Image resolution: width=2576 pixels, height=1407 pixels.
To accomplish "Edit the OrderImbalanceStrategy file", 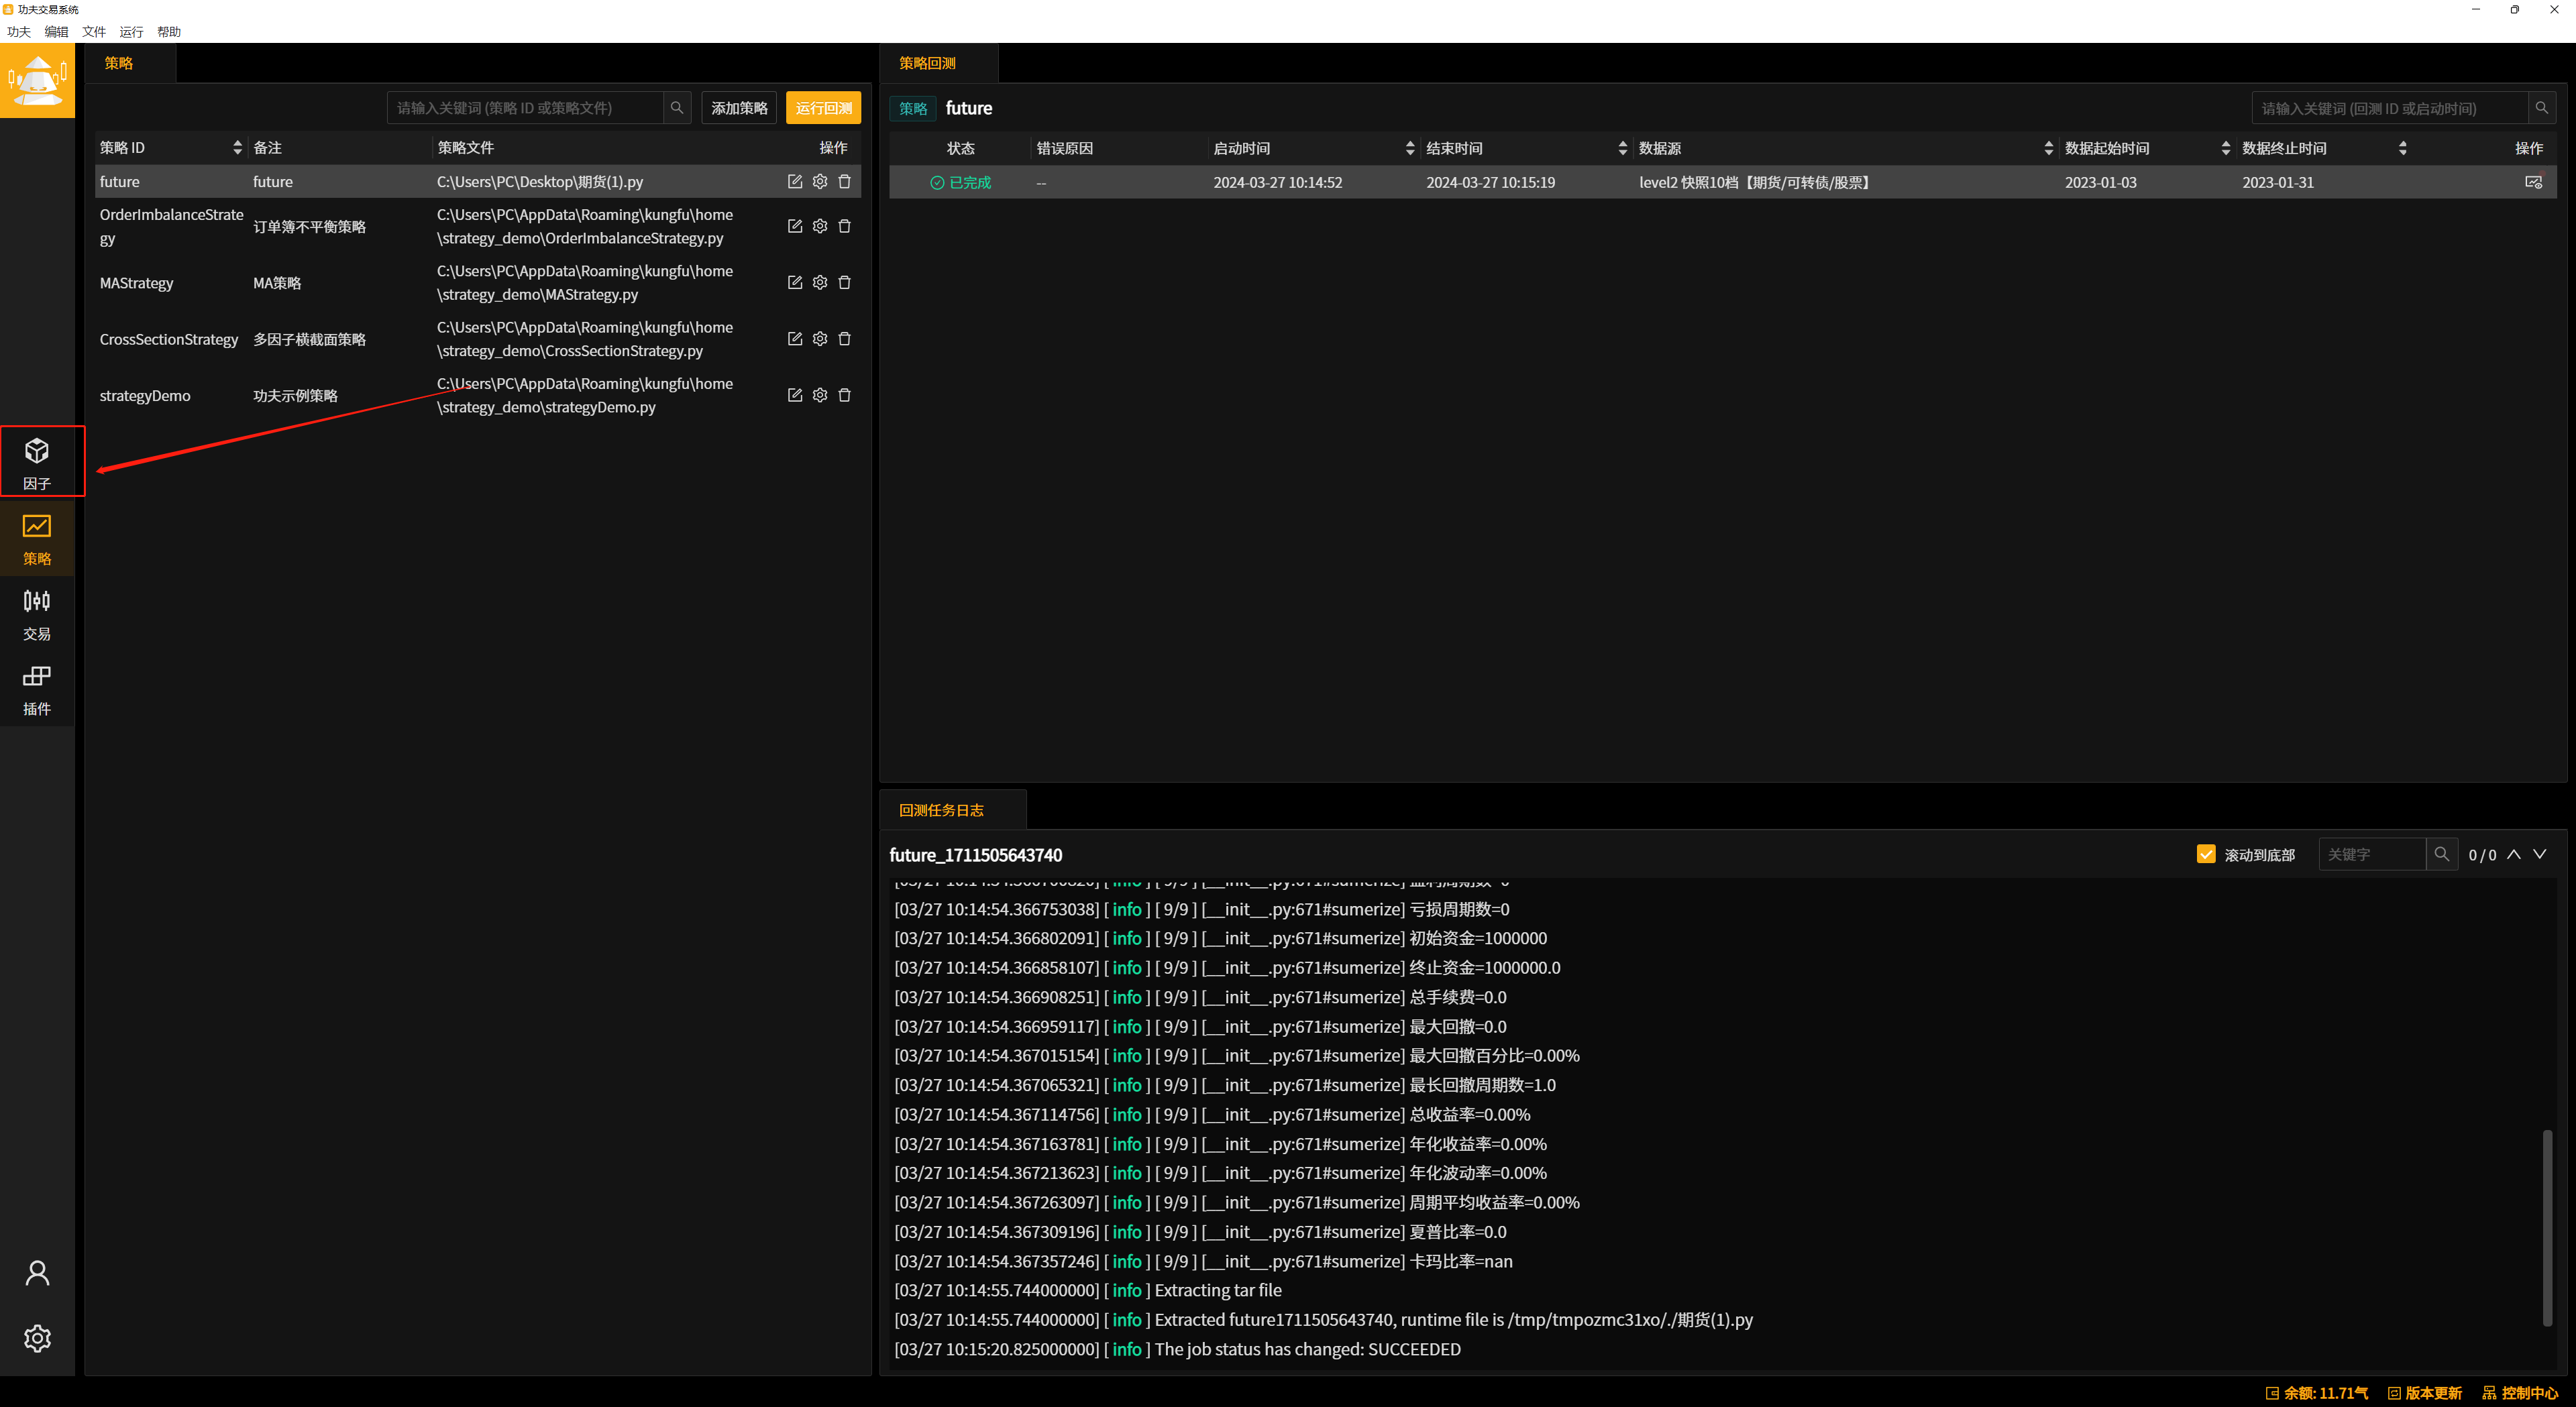I will tap(795, 226).
